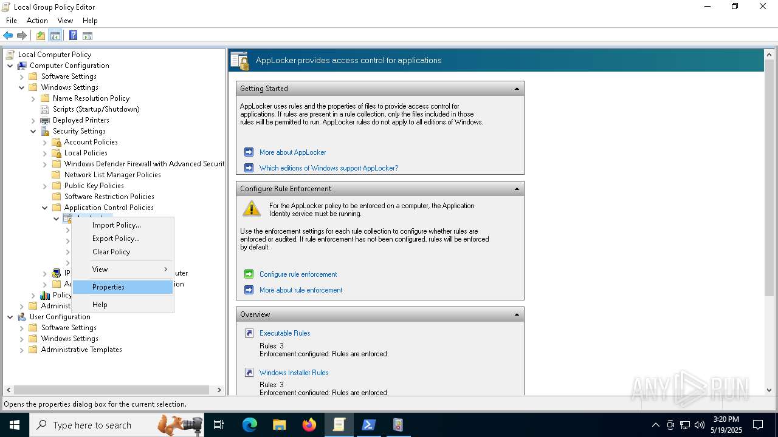Screen dimensions: 778x437
Task: Open Firefox from taskbar
Action: pyautogui.click(x=309, y=425)
